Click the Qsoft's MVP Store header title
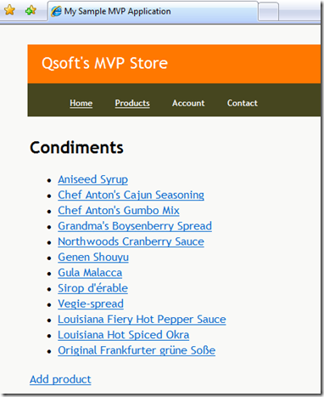This screenshot has height=397, width=324. click(104, 63)
